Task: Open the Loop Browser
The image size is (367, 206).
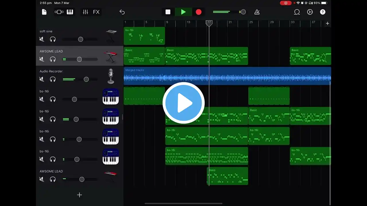Action: [x=297, y=12]
